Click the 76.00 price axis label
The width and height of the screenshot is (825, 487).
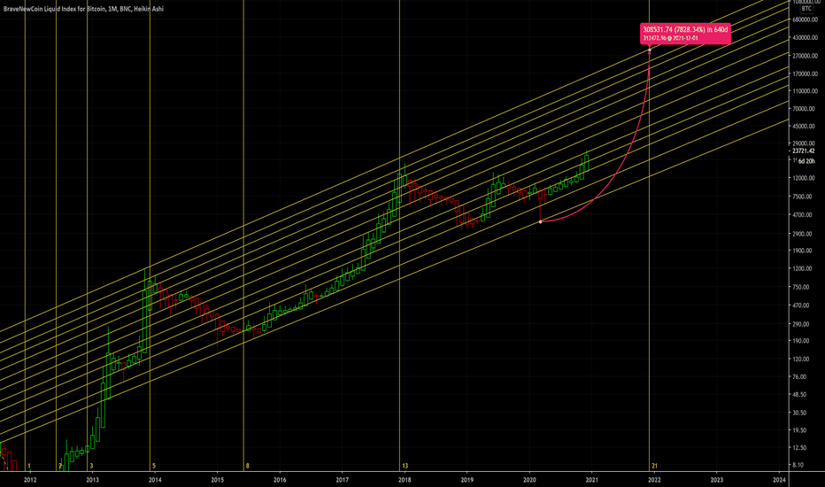click(x=800, y=377)
